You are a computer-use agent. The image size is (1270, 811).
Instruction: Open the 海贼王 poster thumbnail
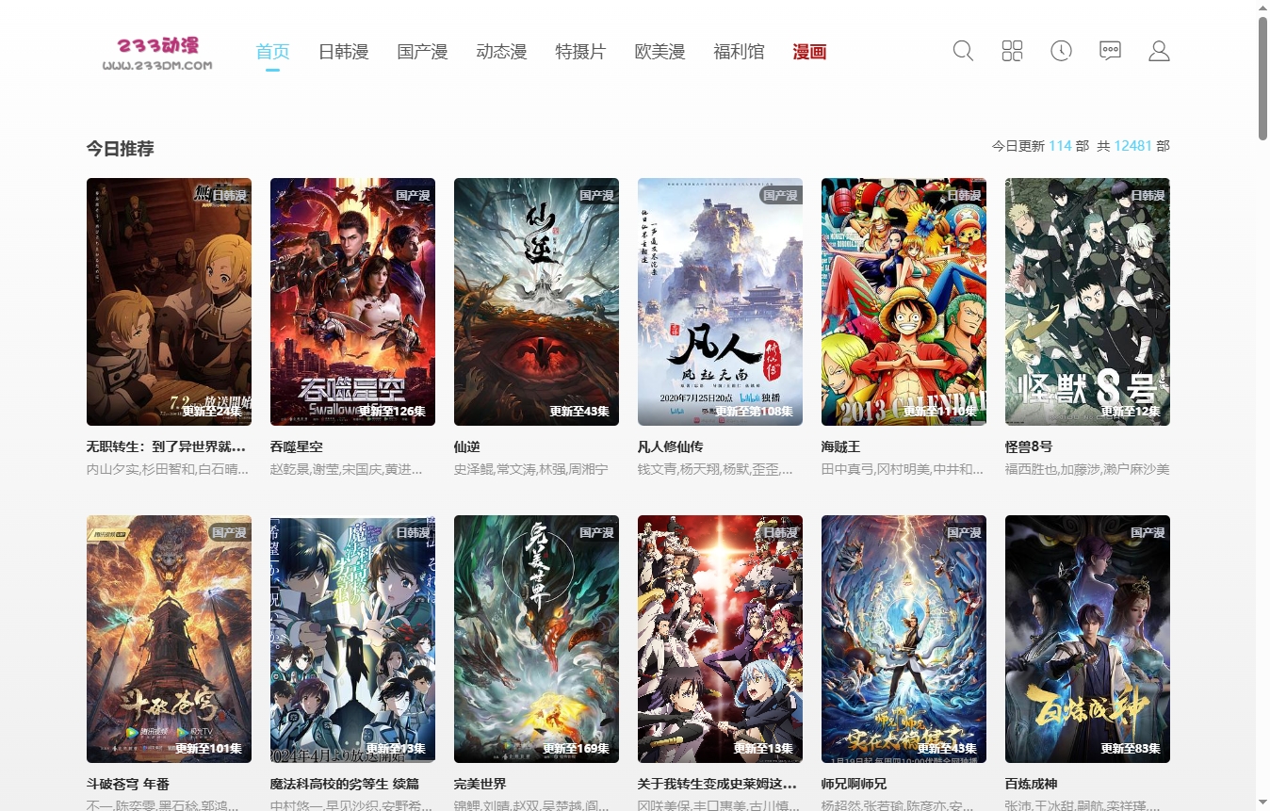[904, 301]
